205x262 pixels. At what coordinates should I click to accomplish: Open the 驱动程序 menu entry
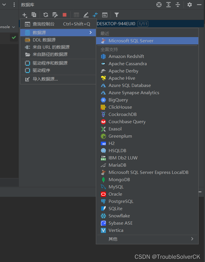pyautogui.click(x=58, y=70)
